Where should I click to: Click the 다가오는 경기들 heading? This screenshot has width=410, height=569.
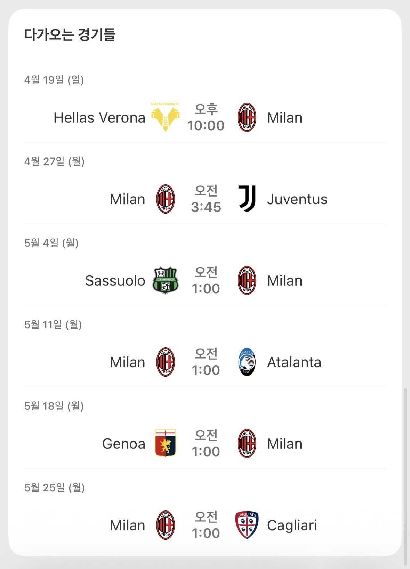point(70,35)
